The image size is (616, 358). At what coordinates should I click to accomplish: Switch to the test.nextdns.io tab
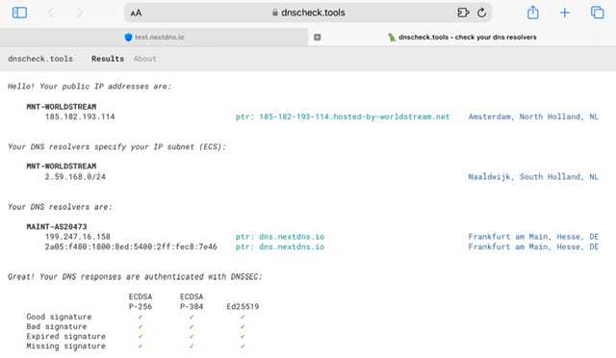[x=154, y=37]
